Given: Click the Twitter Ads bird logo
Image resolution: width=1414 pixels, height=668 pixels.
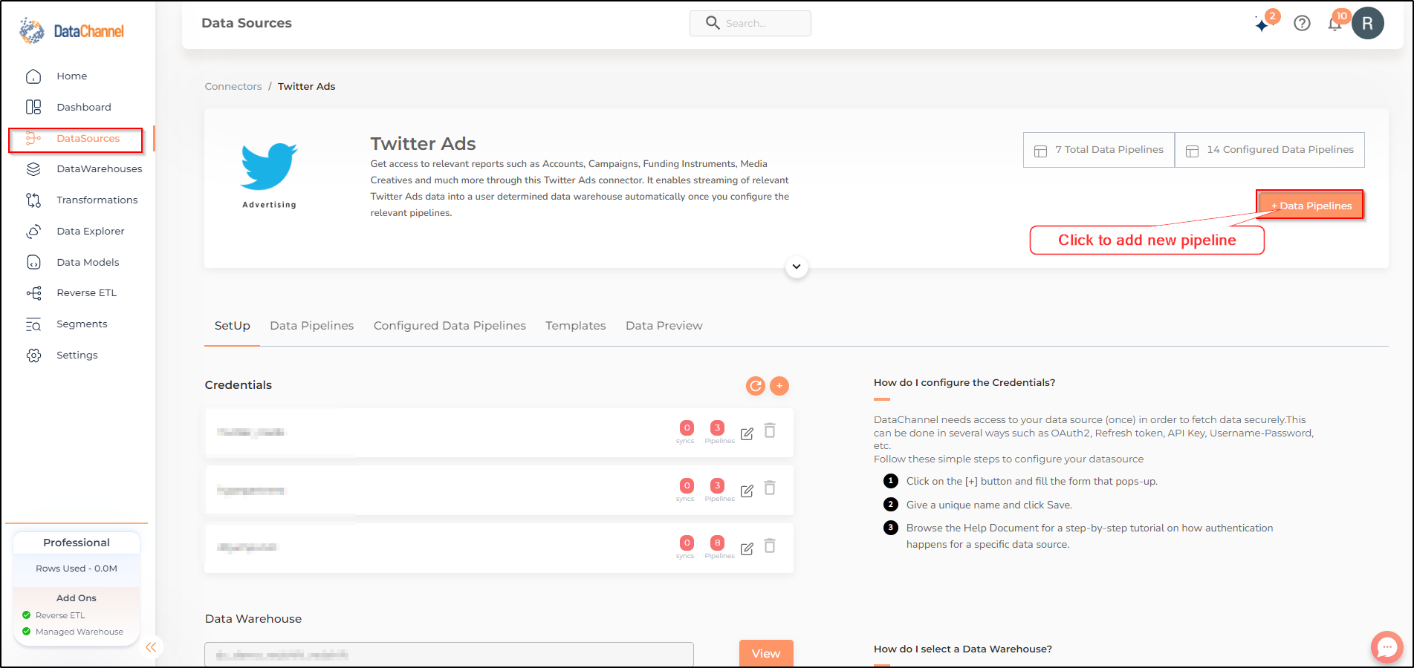Looking at the screenshot, I should (x=269, y=166).
